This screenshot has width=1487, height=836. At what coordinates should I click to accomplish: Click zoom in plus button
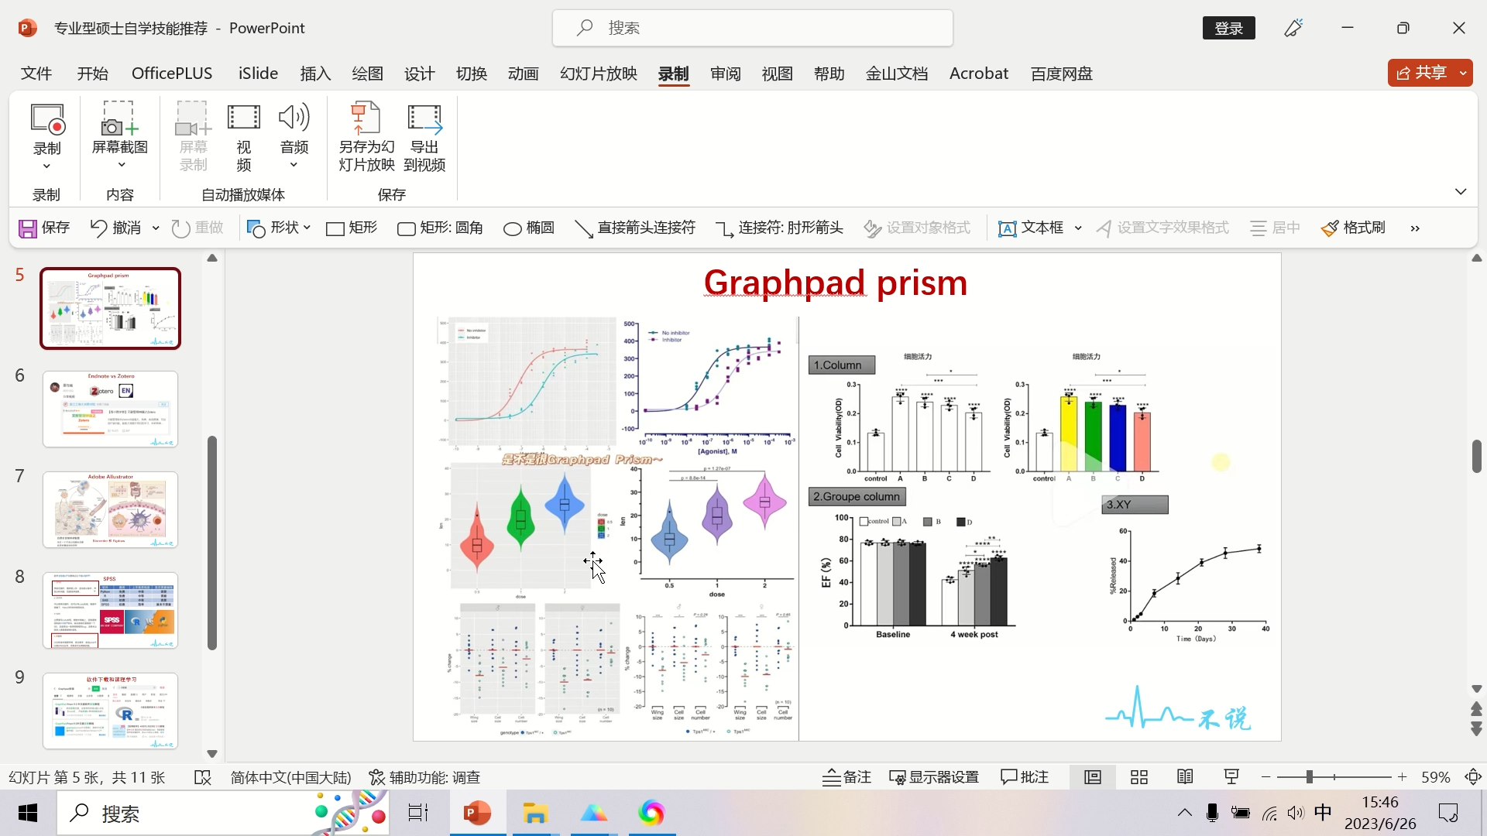click(1402, 777)
